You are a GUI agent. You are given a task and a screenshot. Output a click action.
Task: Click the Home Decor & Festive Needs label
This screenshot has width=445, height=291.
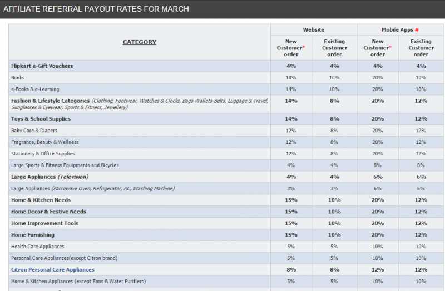[x=48, y=212]
